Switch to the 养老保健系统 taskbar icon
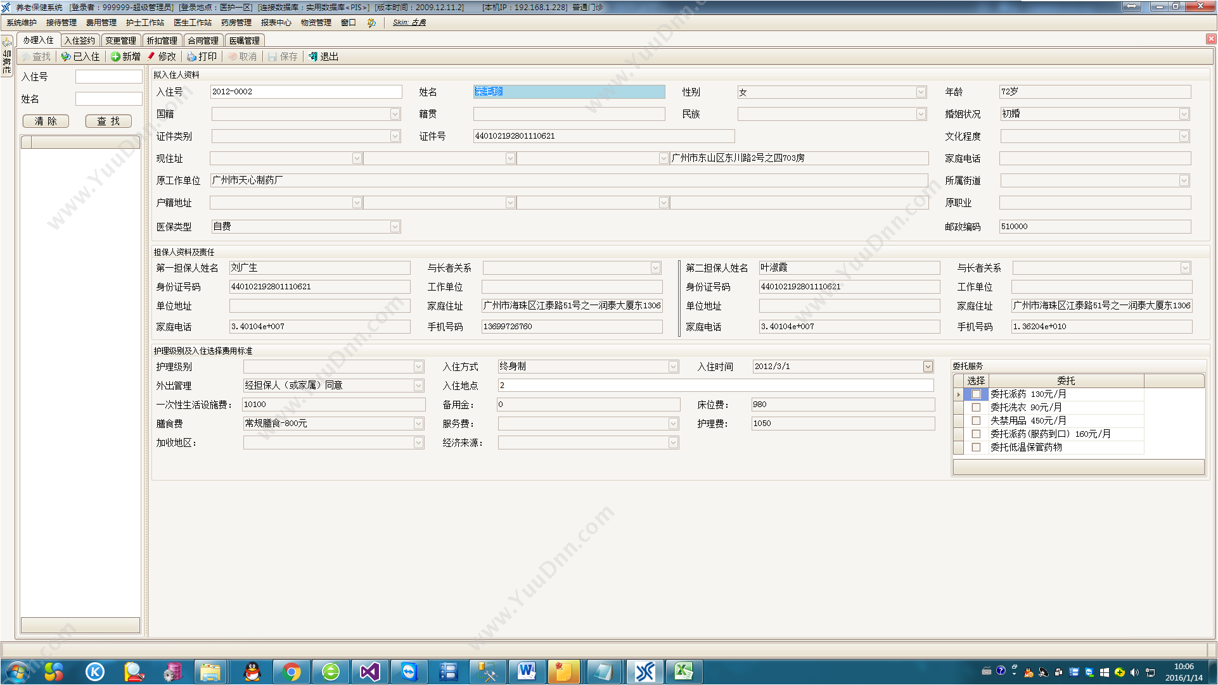Viewport: 1218px width, 685px height. point(645,672)
